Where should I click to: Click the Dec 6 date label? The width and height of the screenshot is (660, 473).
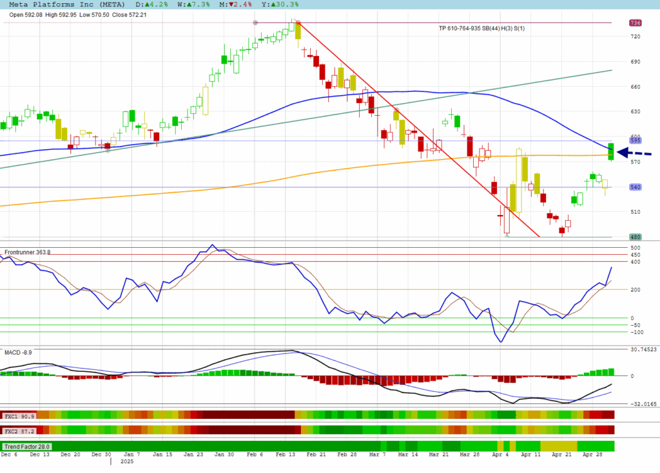(9, 454)
